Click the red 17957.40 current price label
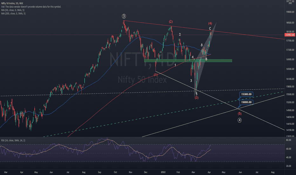Viewport: 296px width, 175px height. coord(290,35)
